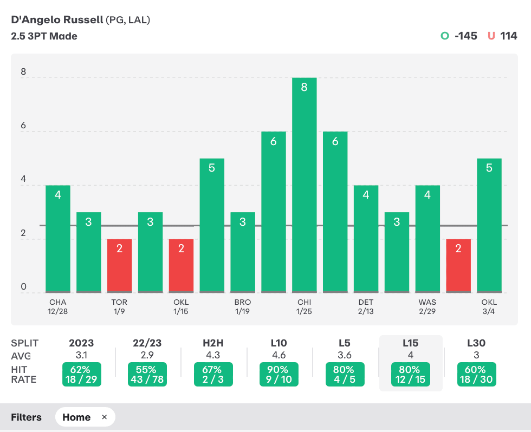The height and width of the screenshot is (432, 531).
Task: Click the L5 average value 3.6
Action: (345, 355)
